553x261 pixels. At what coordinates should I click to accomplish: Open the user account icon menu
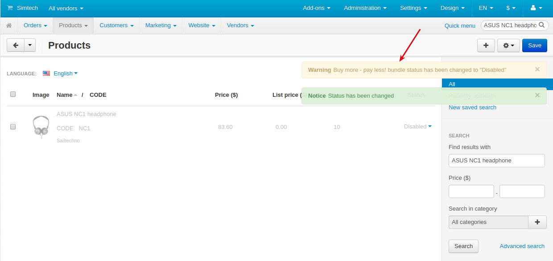pyautogui.click(x=536, y=8)
